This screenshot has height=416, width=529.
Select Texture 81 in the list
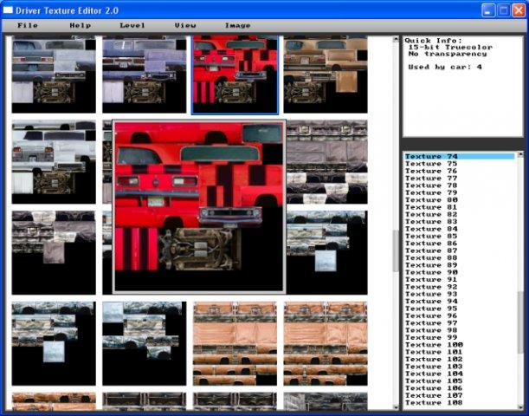460,207
